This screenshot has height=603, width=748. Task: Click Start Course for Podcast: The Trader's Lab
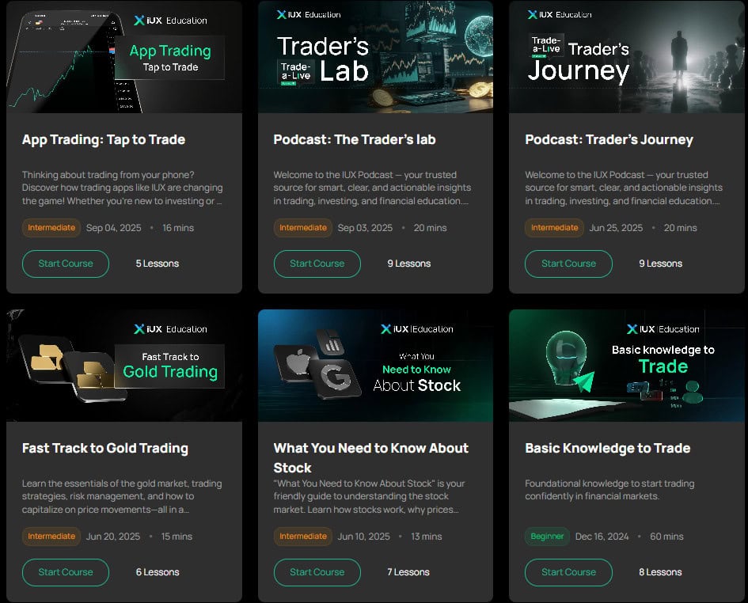click(317, 264)
